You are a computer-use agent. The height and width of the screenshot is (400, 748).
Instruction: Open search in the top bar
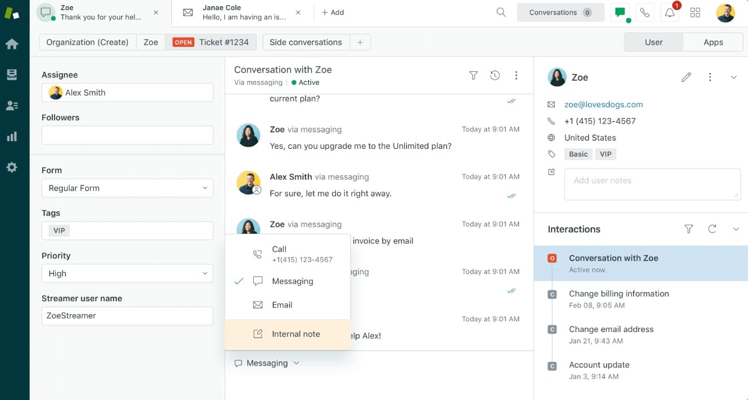point(500,12)
